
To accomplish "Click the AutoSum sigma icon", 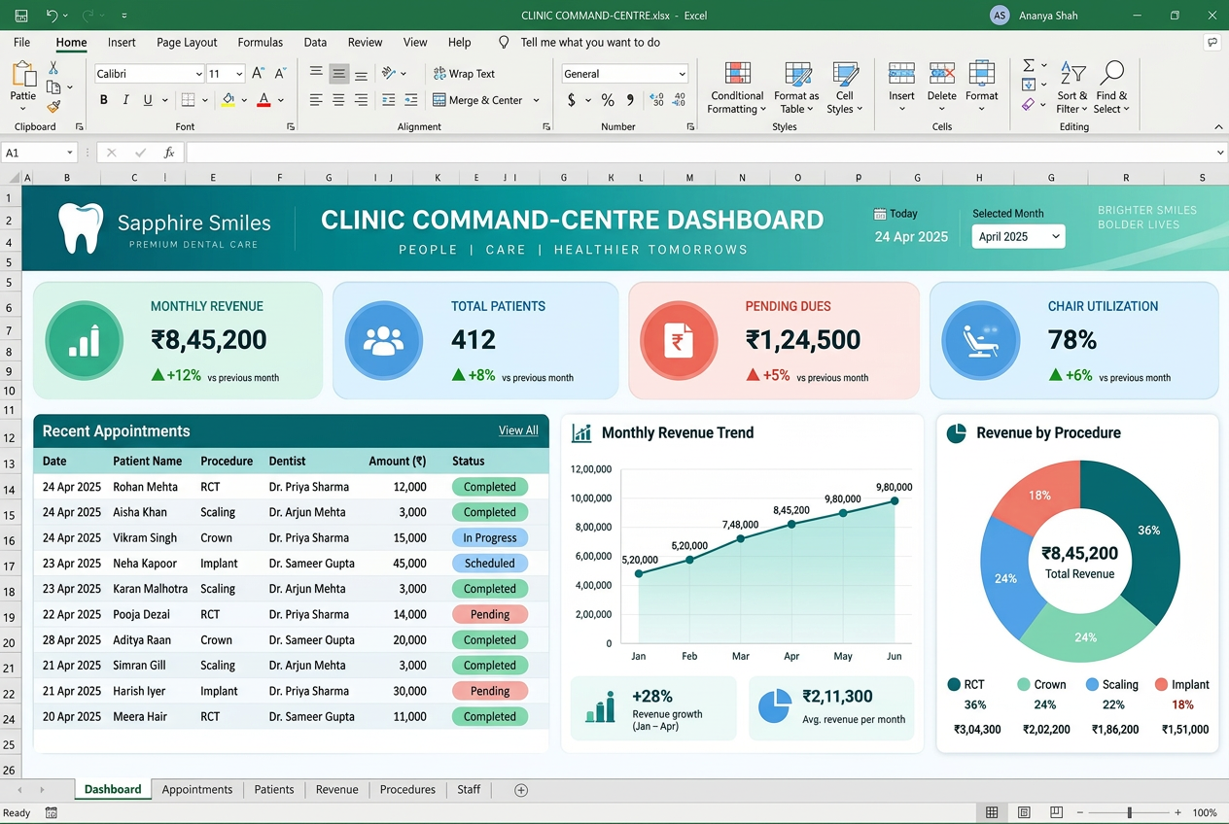I will click(1029, 65).
